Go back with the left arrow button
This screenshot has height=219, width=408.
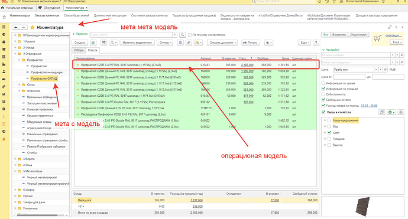(16, 27)
